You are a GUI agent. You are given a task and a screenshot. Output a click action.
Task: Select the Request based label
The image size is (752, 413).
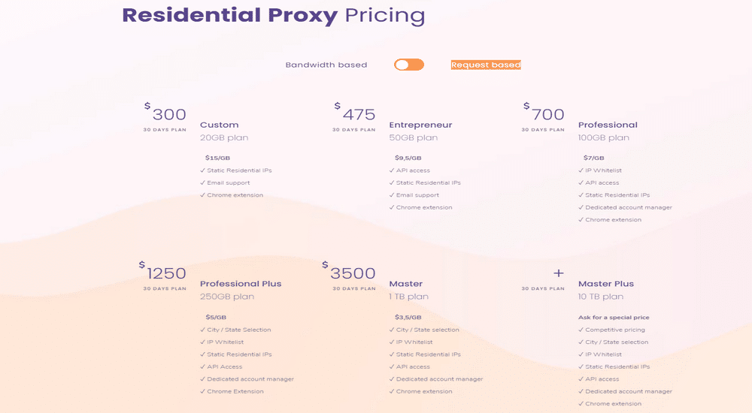point(486,65)
